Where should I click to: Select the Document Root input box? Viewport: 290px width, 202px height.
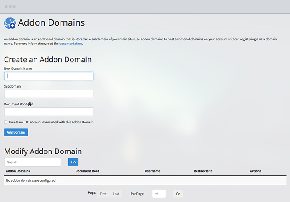click(49, 112)
